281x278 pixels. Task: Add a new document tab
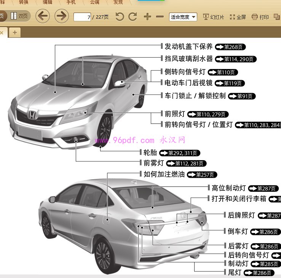point(15,32)
